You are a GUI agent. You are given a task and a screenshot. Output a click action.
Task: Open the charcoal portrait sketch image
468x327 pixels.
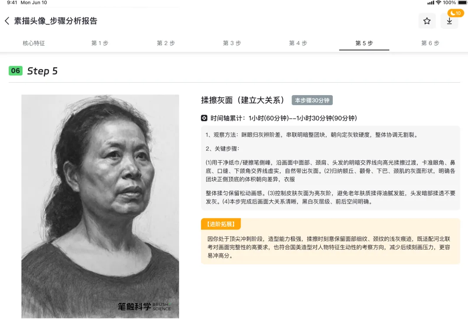[x=100, y=206]
